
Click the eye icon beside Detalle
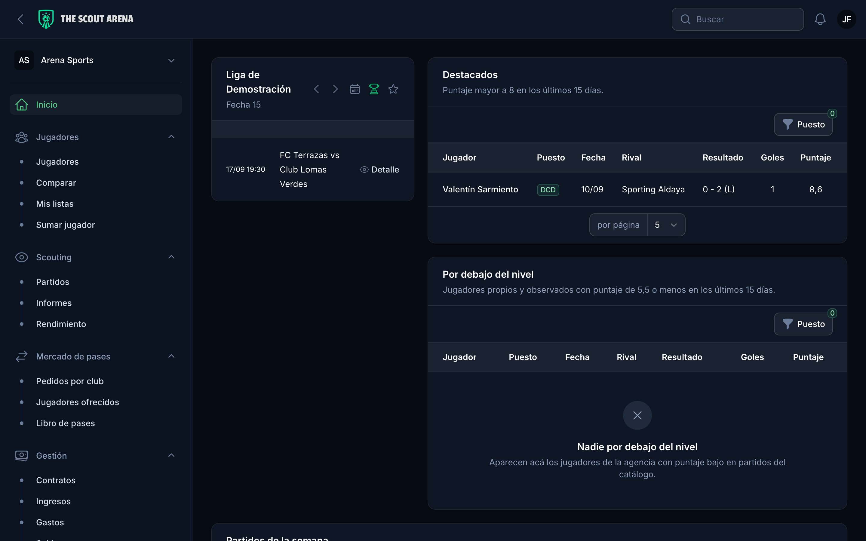pos(364,170)
